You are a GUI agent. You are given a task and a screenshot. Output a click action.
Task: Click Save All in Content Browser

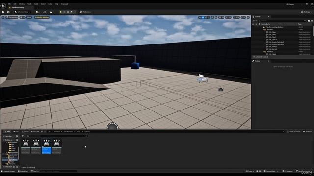(35, 132)
